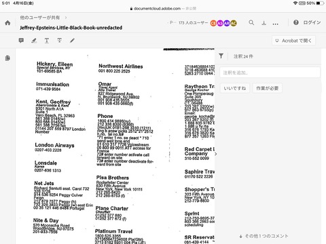Click the AS user avatar
326x244 pixels.
pos(220,23)
